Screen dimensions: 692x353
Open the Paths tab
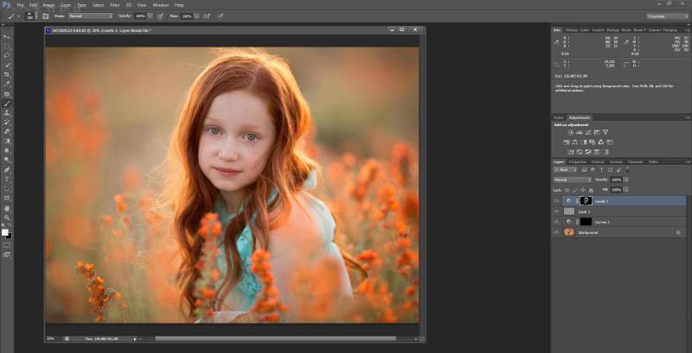coord(653,162)
